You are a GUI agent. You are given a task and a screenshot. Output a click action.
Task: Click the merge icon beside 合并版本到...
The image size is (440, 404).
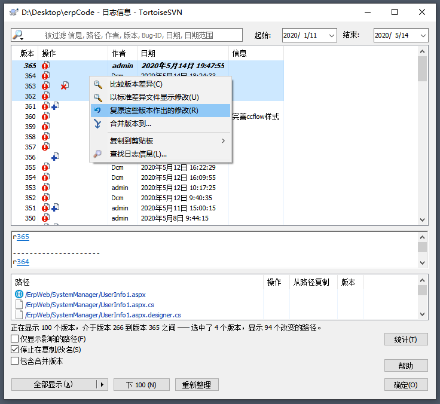[97, 124]
